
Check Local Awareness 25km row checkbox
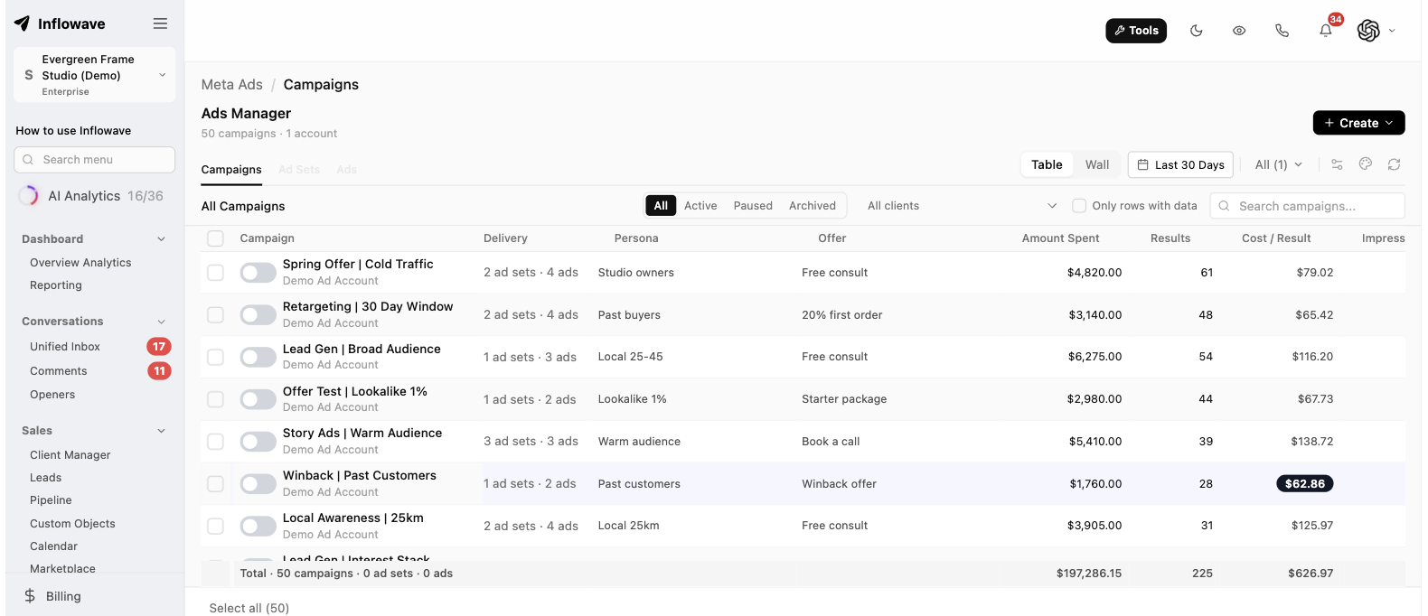tap(215, 526)
